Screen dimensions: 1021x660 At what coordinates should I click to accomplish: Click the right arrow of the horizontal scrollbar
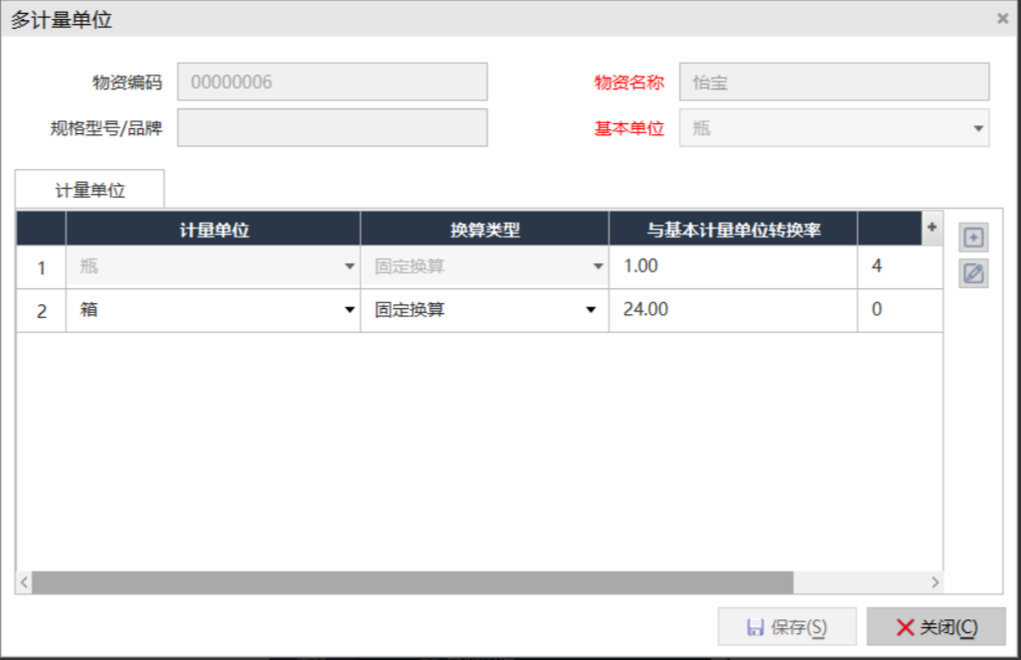click(x=935, y=581)
